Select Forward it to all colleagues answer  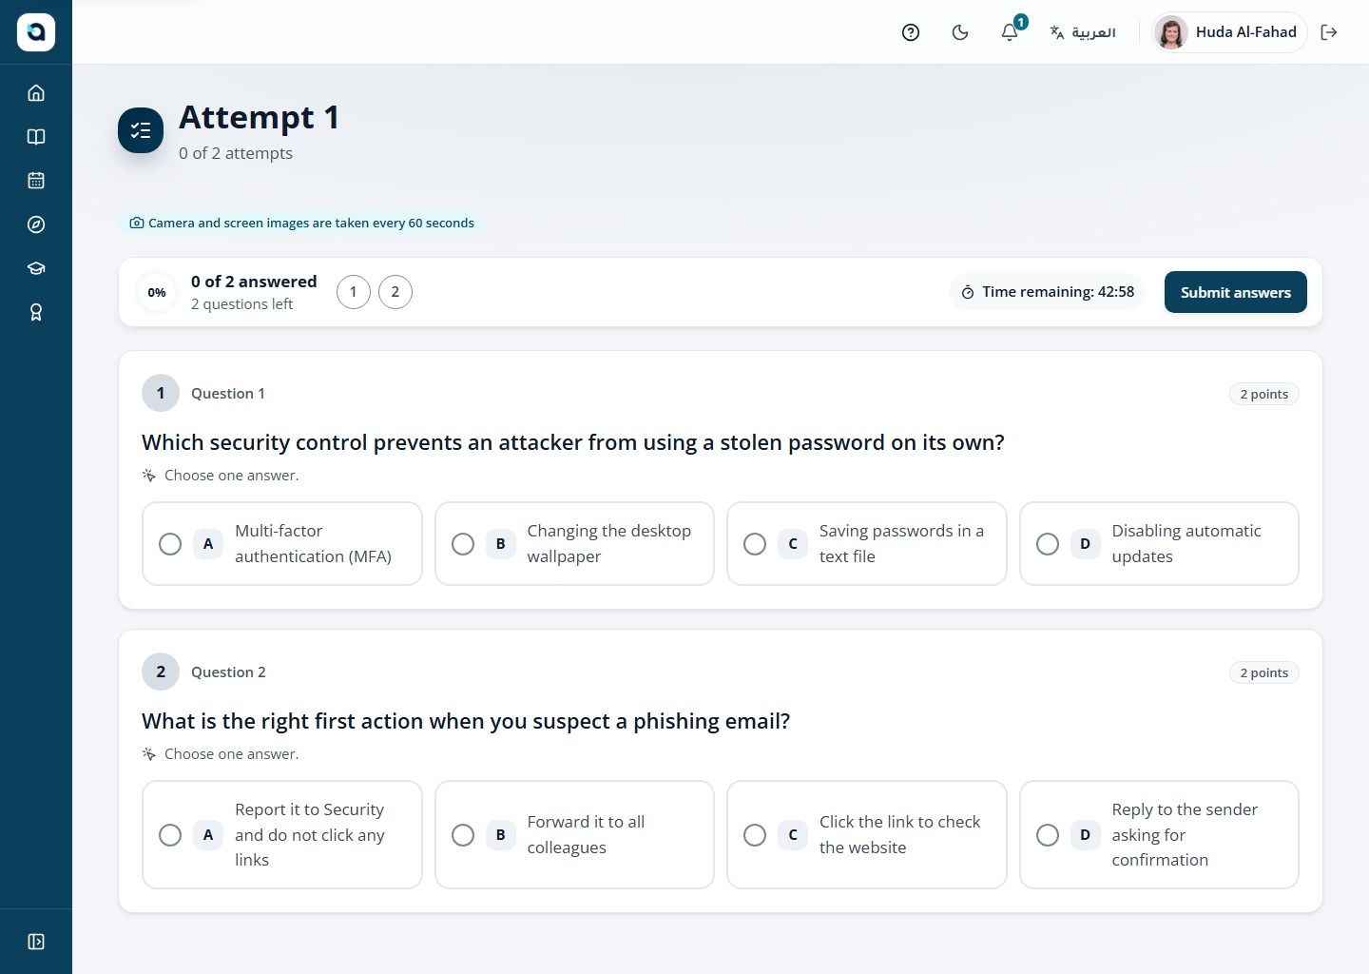pos(574,834)
